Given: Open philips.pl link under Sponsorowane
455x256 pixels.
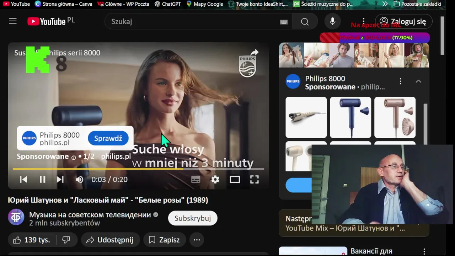Looking at the screenshot, I should [116, 156].
